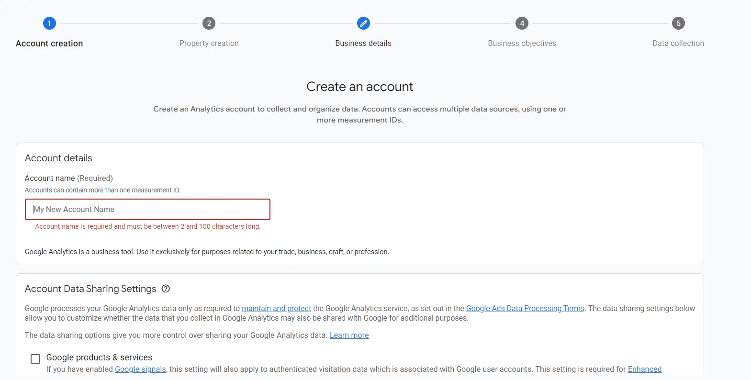751x380 pixels.
Task: Click the step 1 circle icon
Action: click(x=49, y=23)
